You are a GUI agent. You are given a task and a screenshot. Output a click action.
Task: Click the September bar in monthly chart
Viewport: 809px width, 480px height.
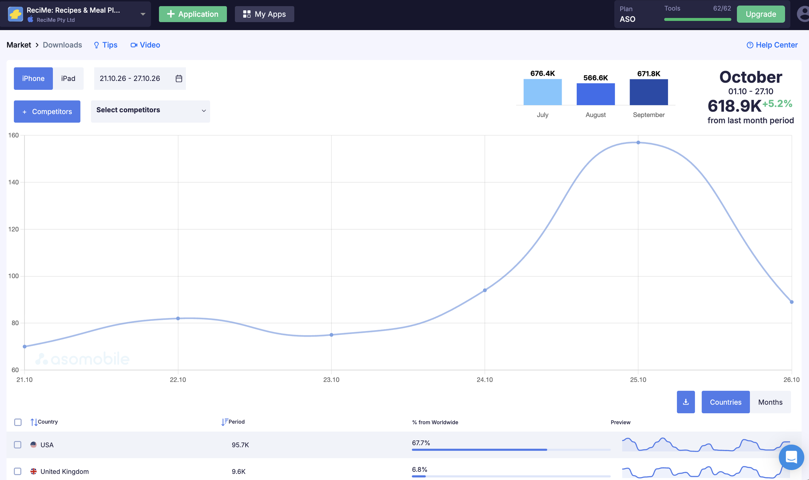(x=649, y=92)
